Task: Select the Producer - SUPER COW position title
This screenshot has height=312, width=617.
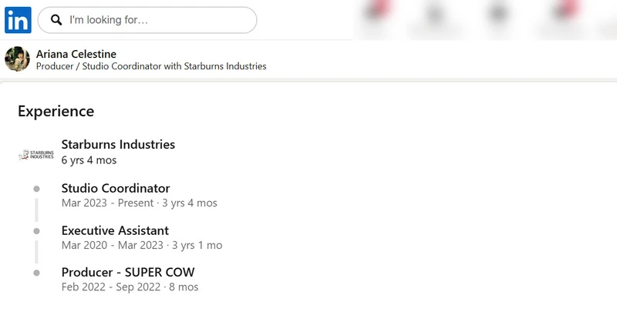Action: pos(128,272)
